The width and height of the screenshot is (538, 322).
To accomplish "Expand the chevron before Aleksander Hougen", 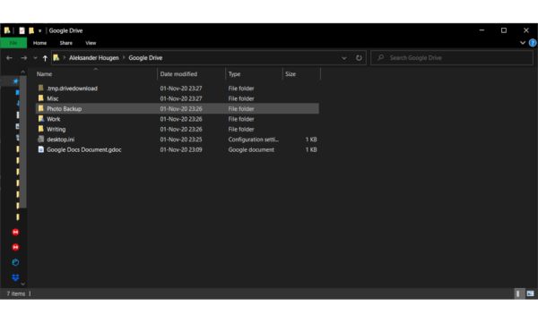I will coord(65,57).
